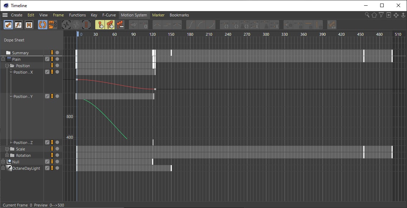Click the home icon at top right

(x=374, y=15)
